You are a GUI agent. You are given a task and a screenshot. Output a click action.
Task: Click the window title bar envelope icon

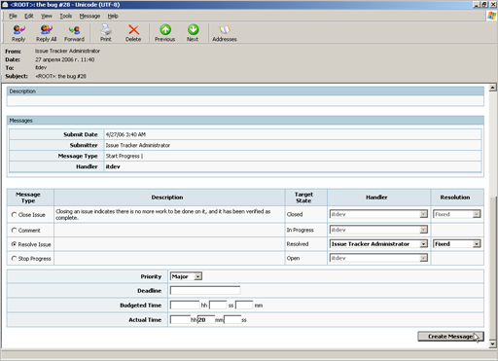5,5
